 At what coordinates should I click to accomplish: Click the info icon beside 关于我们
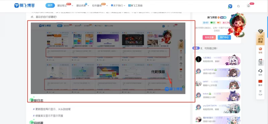pyautogui.click(x=112, y=5)
